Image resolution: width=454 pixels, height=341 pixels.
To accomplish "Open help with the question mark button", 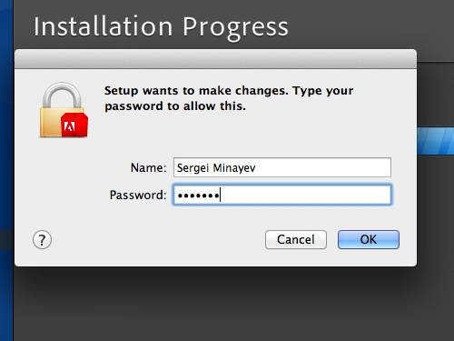I will 42,240.
